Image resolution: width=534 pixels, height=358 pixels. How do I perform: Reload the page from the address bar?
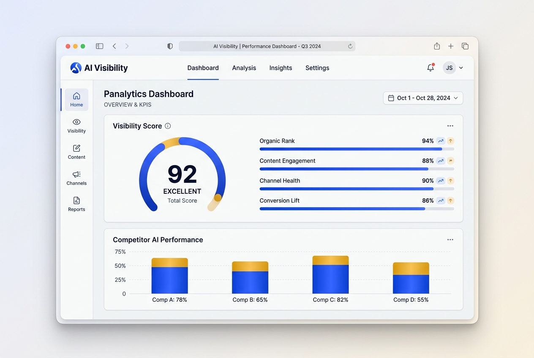point(350,46)
